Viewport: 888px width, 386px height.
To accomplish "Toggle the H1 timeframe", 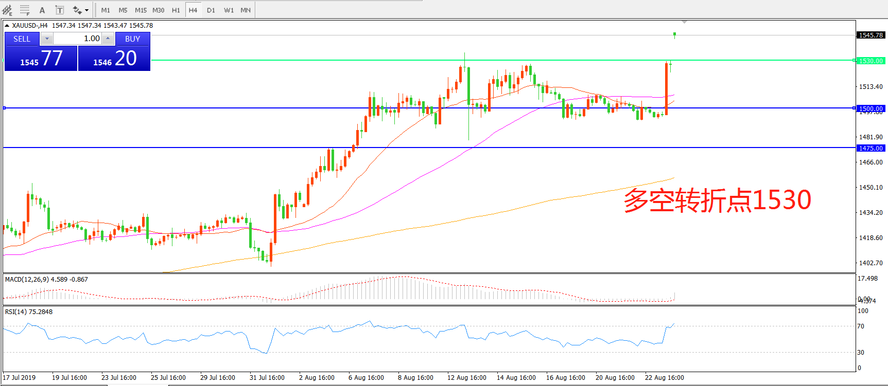I will click(176, 10).
